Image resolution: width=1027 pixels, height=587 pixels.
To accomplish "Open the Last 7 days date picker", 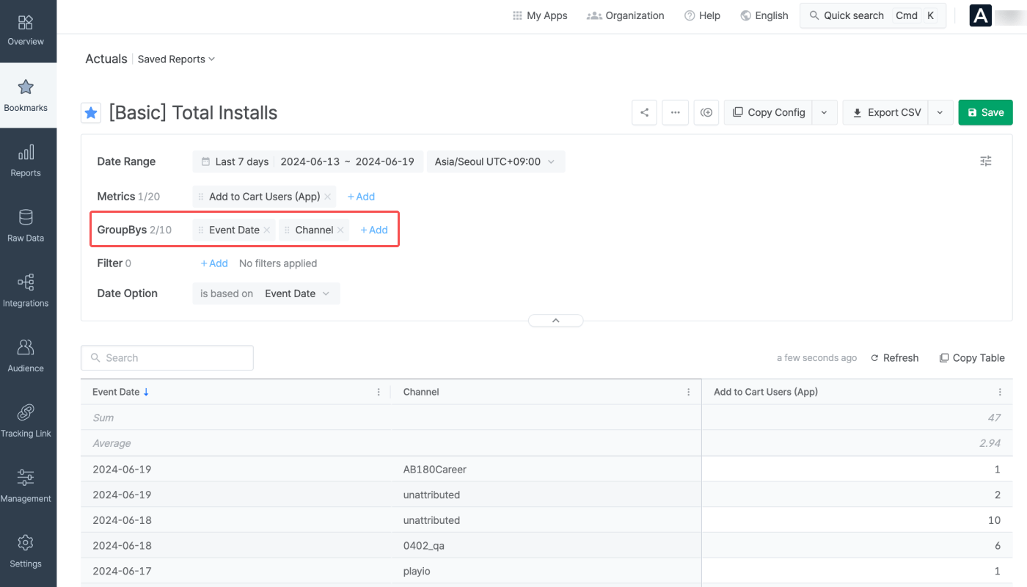I will point(308,161).
